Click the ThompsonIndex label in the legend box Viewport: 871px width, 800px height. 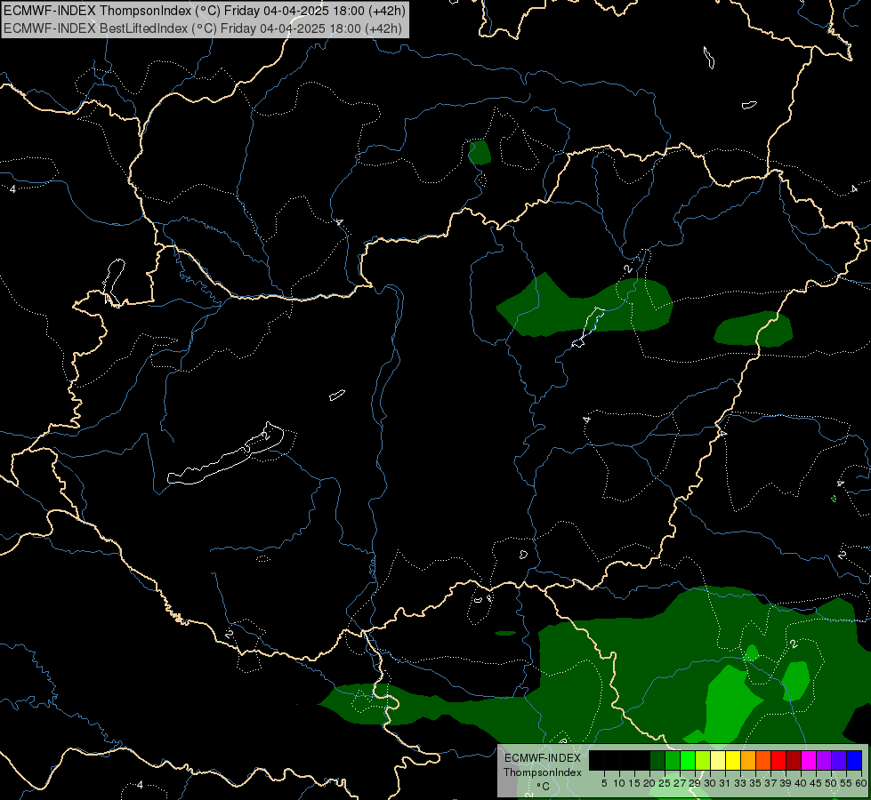(543, 772)
